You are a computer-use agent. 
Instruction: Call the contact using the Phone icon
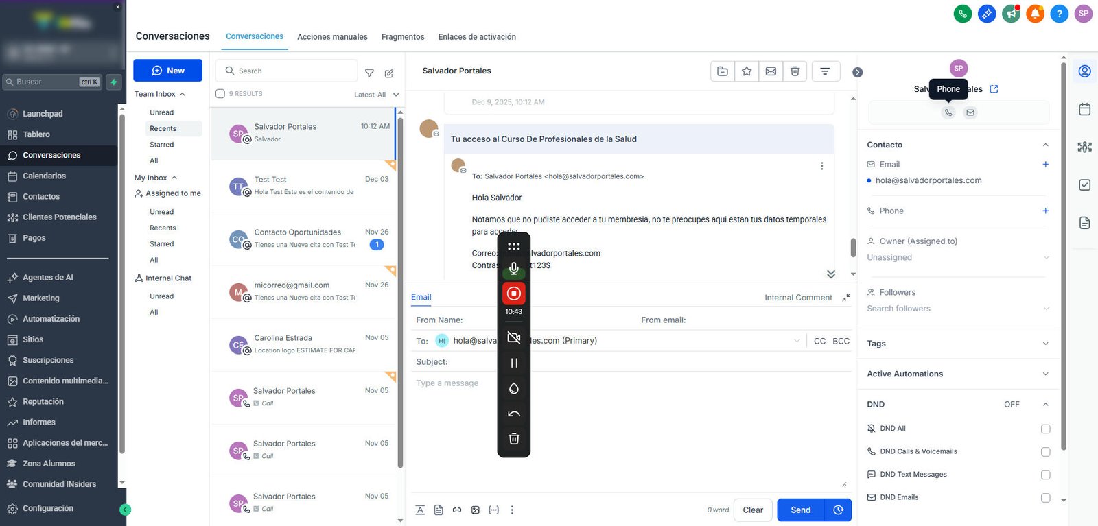948,112
